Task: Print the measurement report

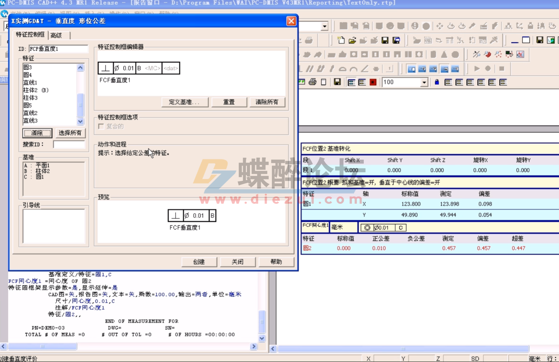Action: tap(313, 82)
